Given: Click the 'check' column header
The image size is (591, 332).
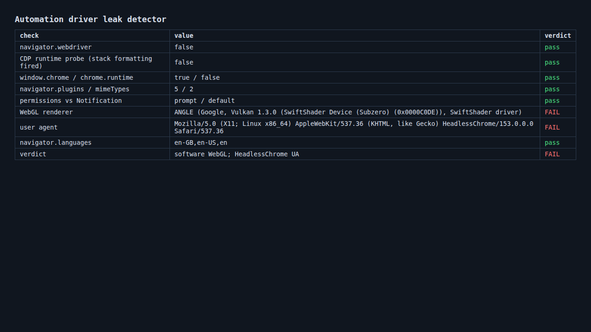Looking at the screenshot, I should pyautogui.click(x=92, y=36).
